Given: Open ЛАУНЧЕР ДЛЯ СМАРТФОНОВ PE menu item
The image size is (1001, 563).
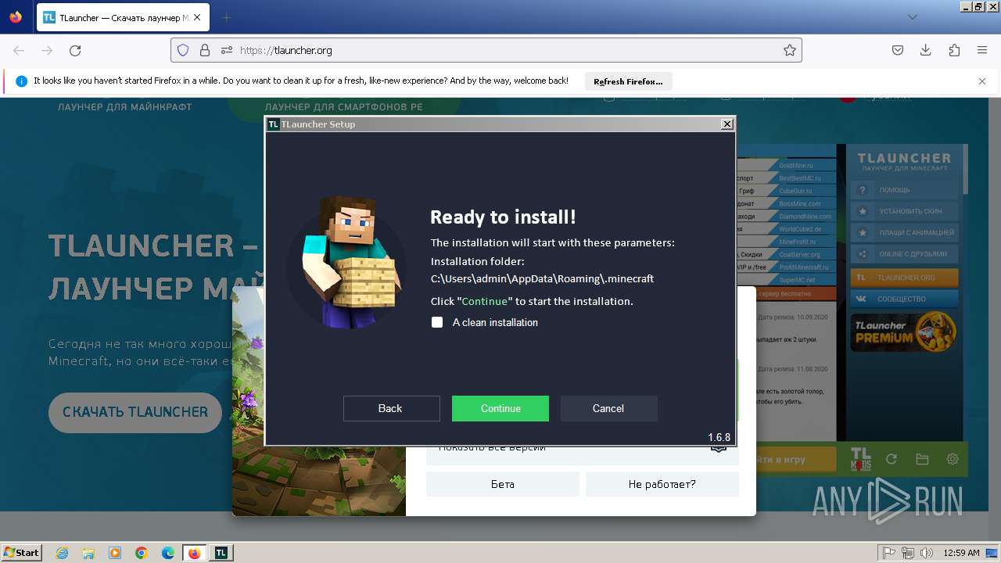Looking at the screenshot, I should pyautogui.click(x=343, y=106).
